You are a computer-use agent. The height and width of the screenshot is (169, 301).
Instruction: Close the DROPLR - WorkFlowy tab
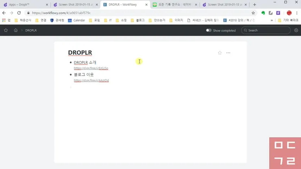point(146,4)
